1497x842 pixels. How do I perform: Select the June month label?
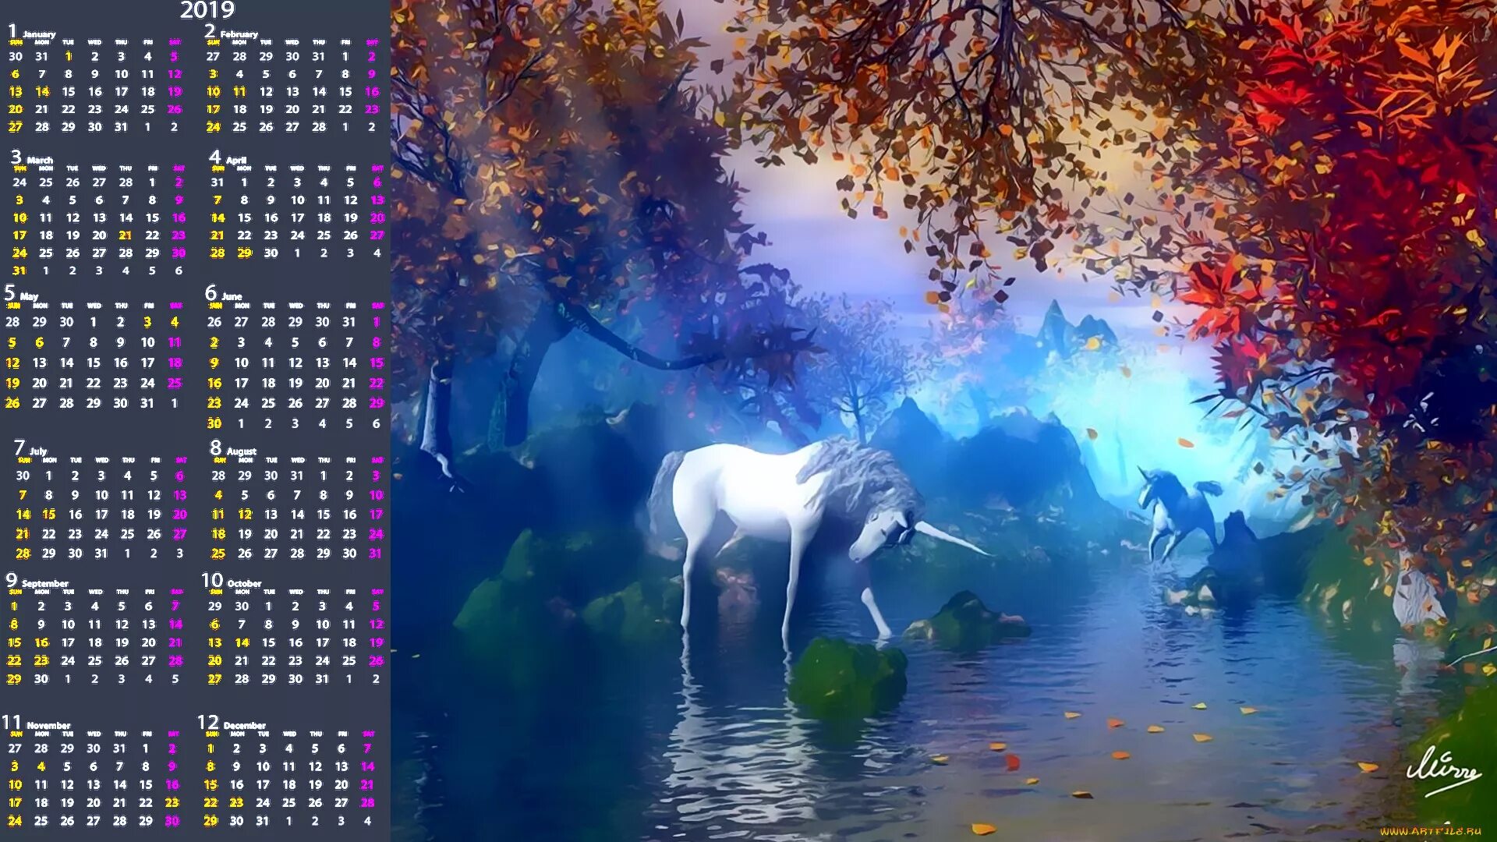[232, 296]
